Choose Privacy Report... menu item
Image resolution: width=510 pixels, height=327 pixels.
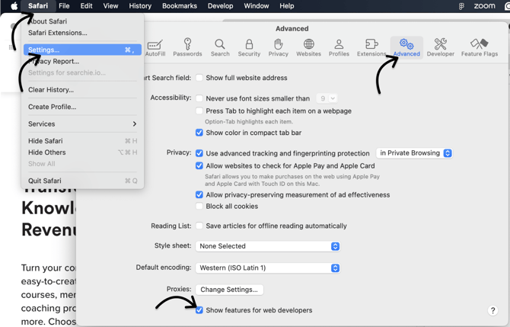tap(82, 61)
